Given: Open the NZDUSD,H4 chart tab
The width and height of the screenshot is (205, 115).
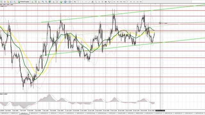Looking at the screenshot, I should coord(199,113).
